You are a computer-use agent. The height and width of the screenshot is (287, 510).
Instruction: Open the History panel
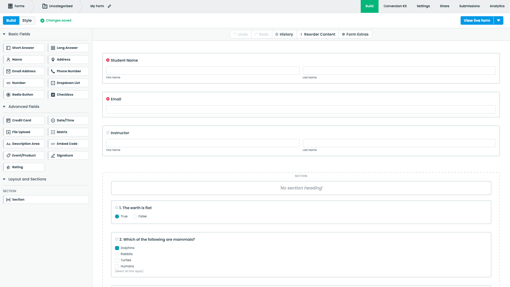point(284,34)
